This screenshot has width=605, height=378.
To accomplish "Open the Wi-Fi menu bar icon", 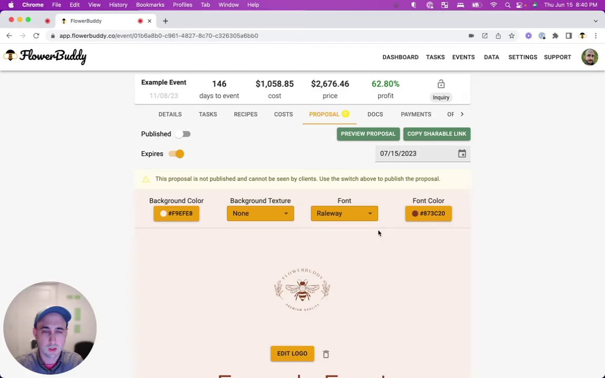I will (494, 5).
